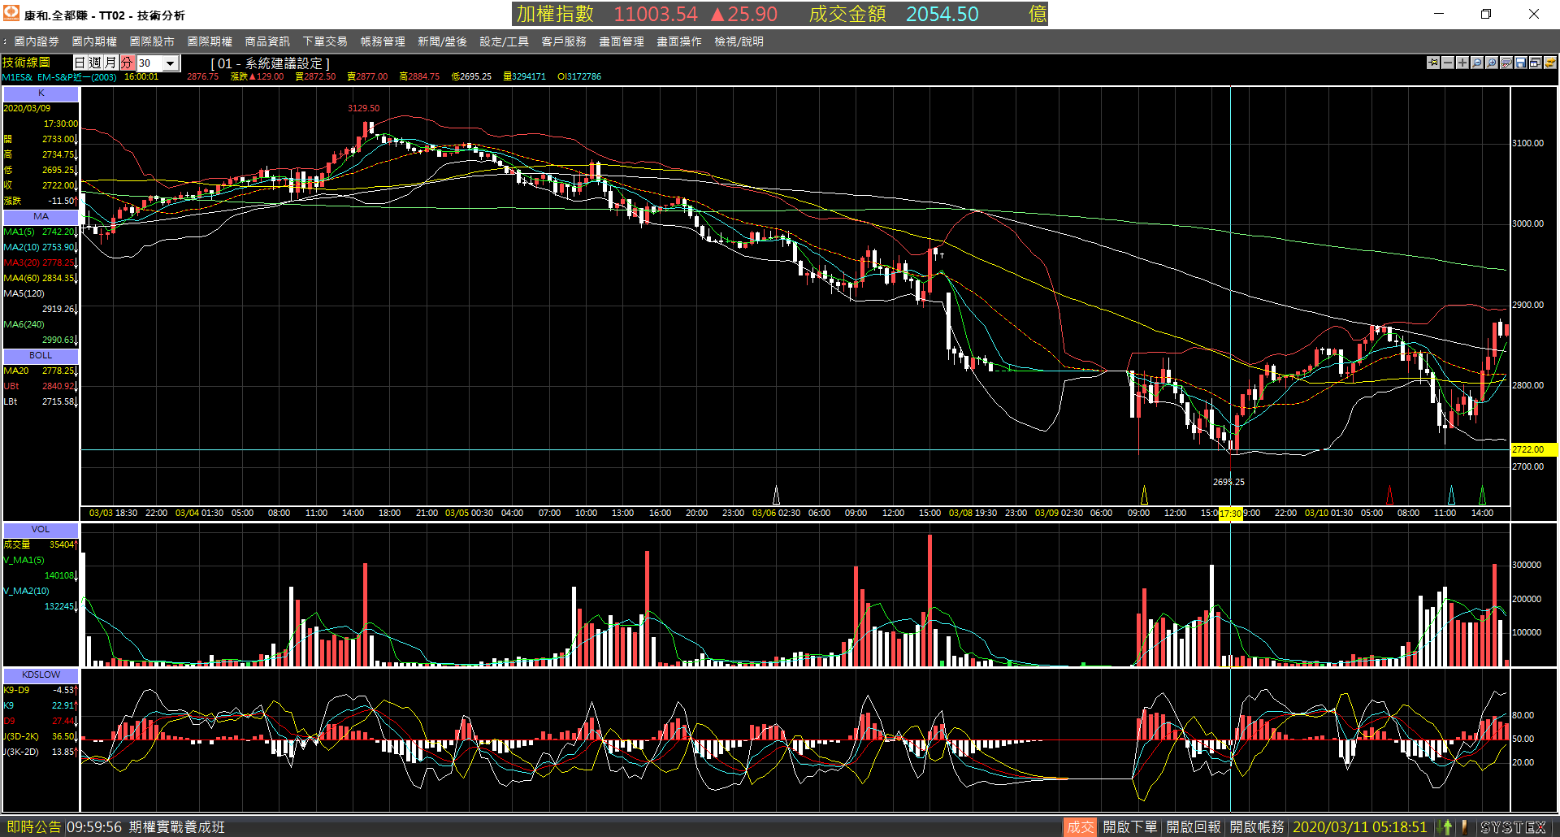1560x837 pixels.
Task: Click the eraser/drawing tool icon
Action: (x=1506, y=63)
